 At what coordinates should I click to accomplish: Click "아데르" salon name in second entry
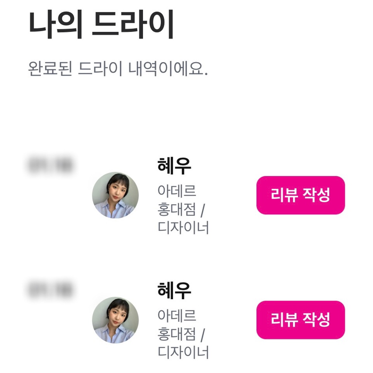click(x=177, y=316)
